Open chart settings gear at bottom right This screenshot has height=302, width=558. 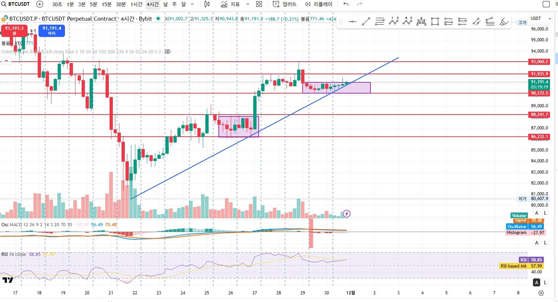click(541, 293)
